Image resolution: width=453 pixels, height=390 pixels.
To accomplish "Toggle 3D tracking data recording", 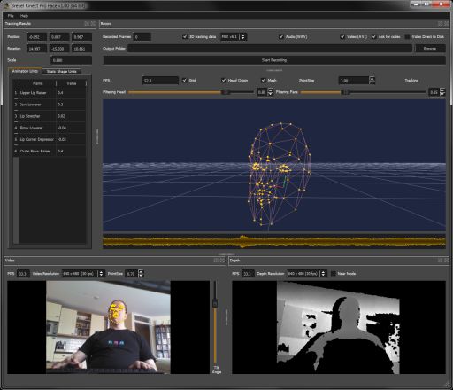I will tap(185, 36).
